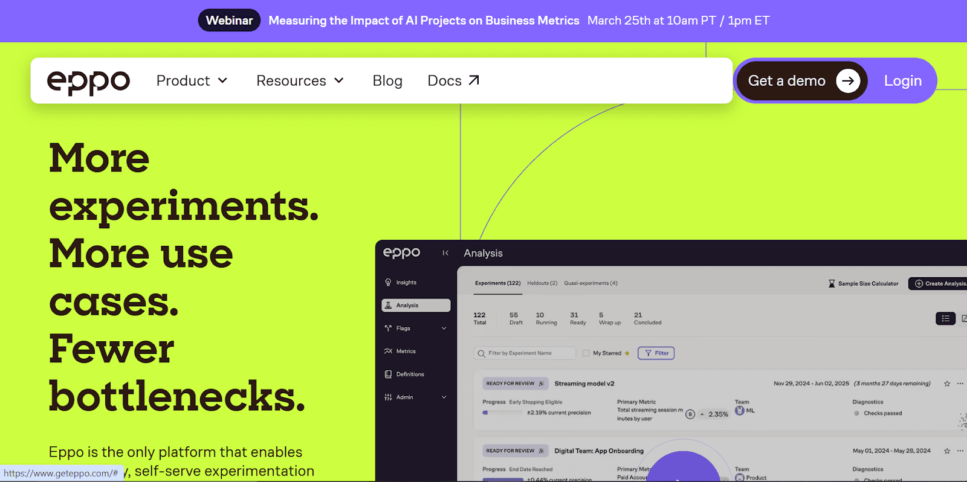Switch to the Quasi-experiments (4) tab
967x482 pixels.
pyautogui.click(x=590, y=283)
